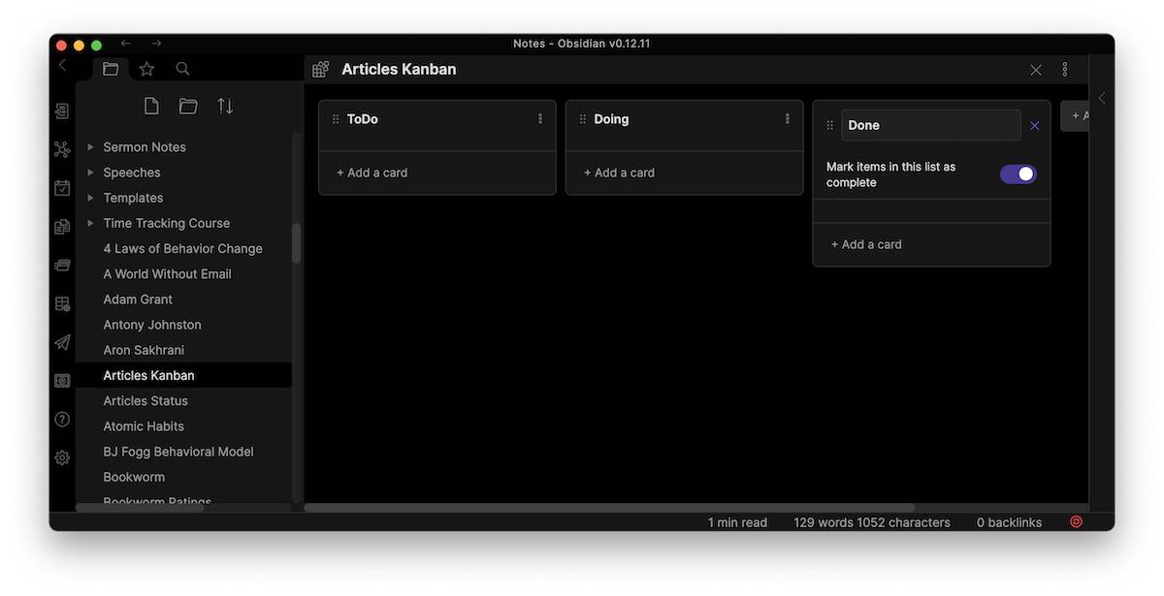Image resolution: width=1164 pixels, height=596 pixels.
Task: Click the file explorer vertical scrollbar
Action: click(x=296, y=242)
